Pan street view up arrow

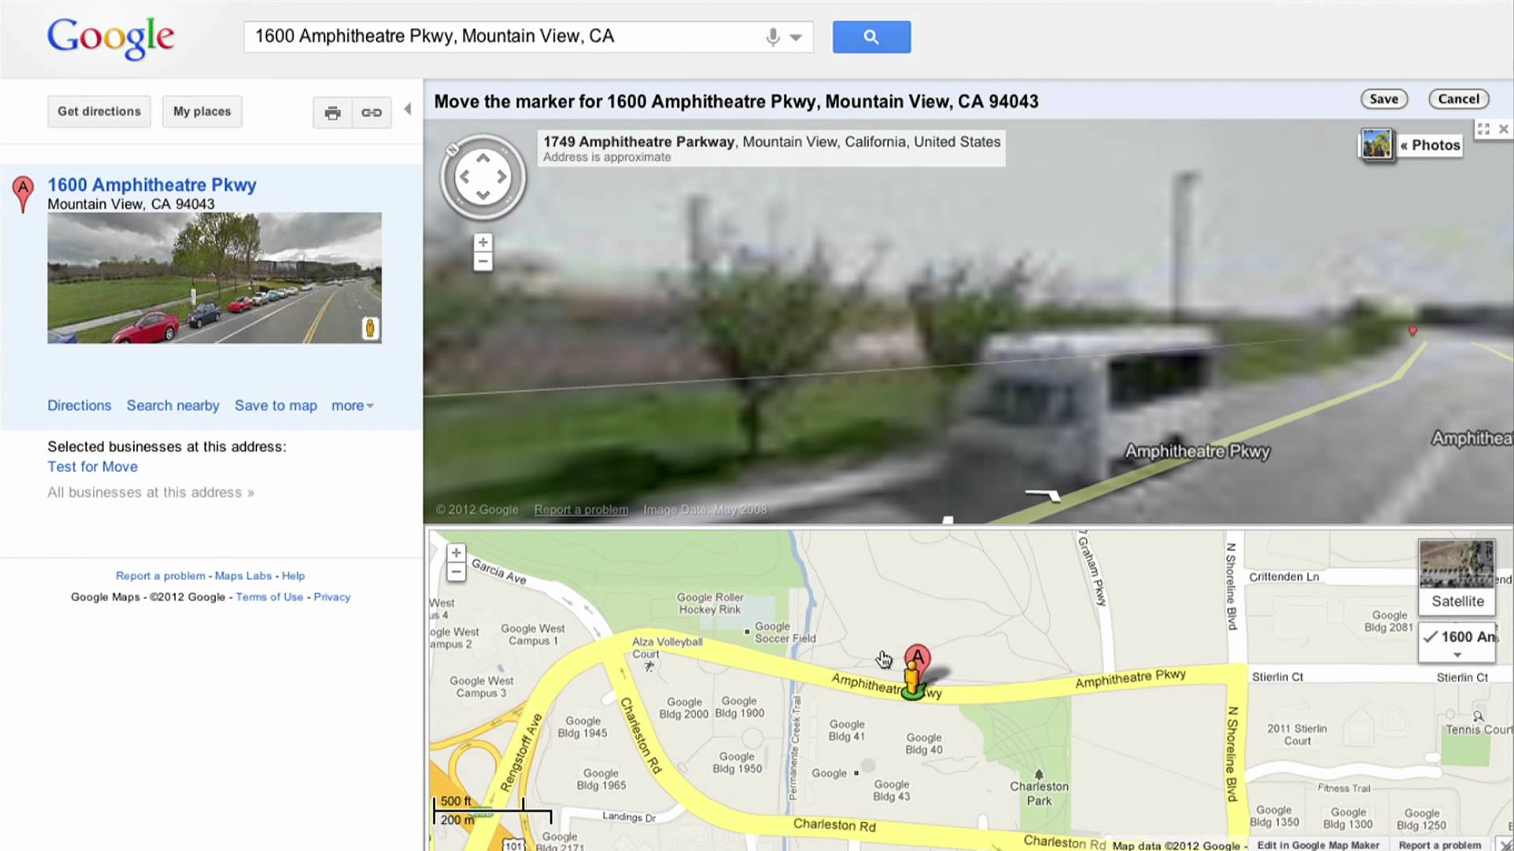[483, 158]
